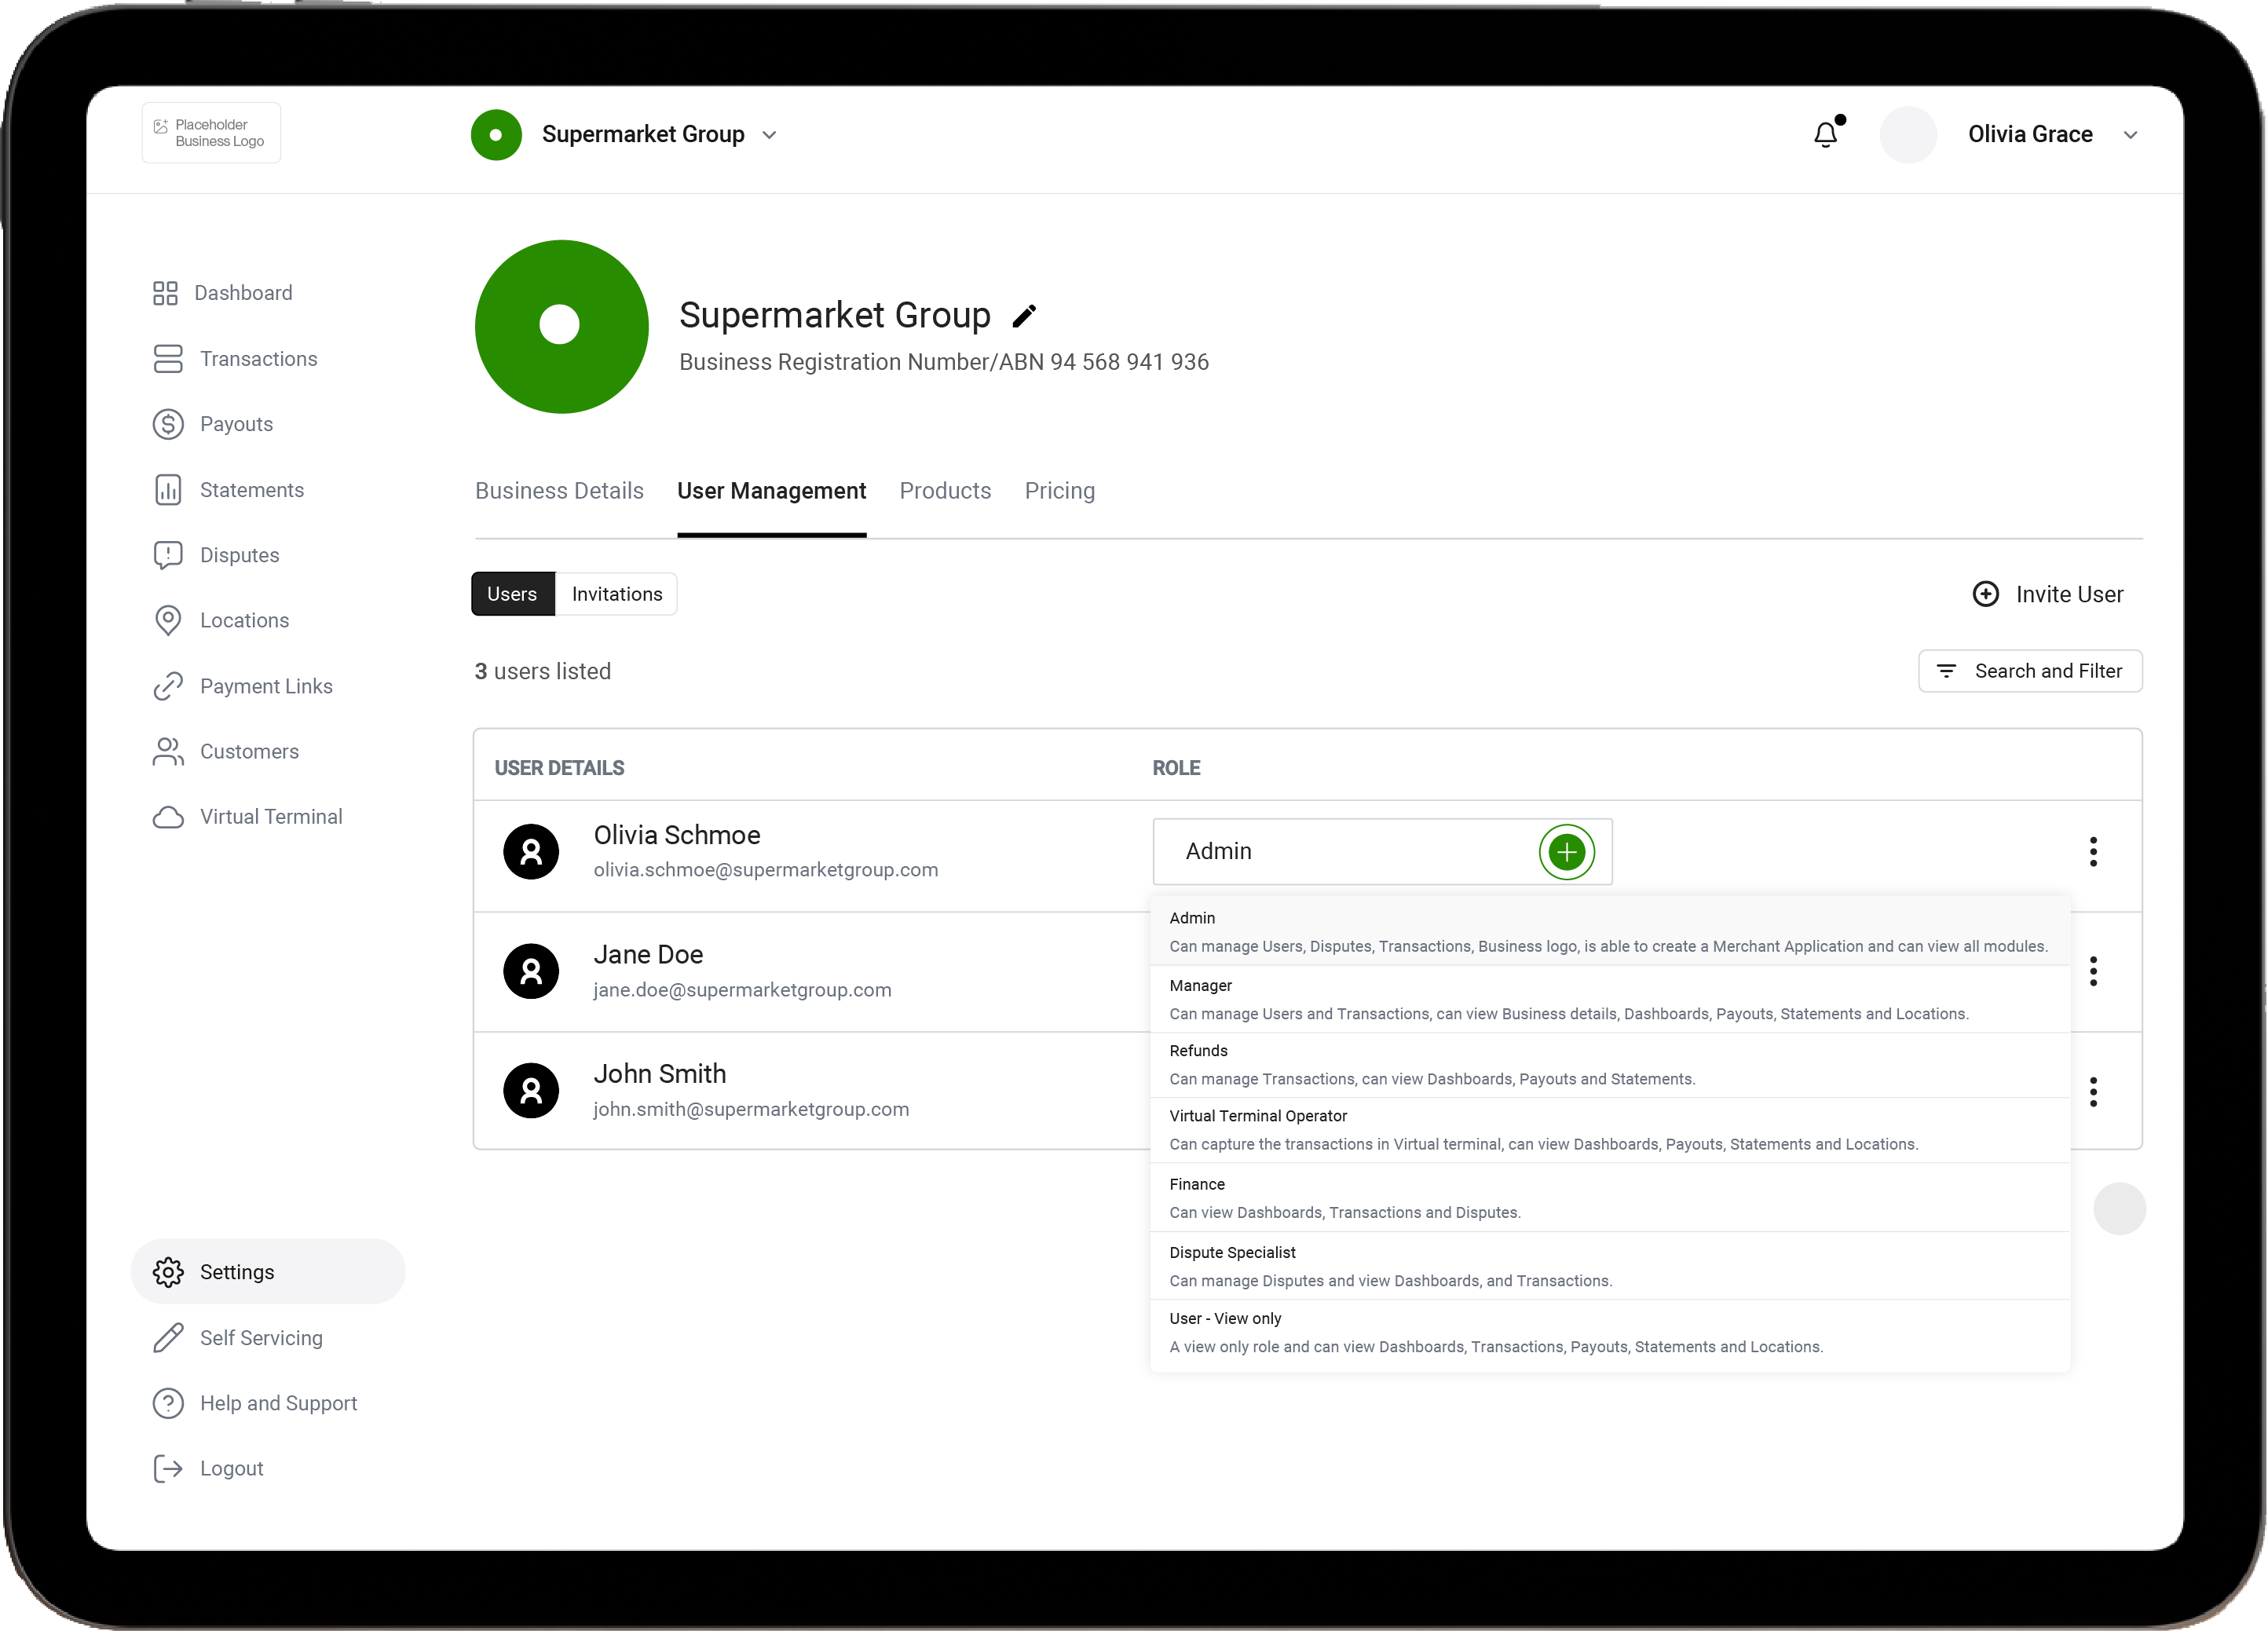Image resolution: width=2268 pixels, height=1631 pixels.
Task: Choose the Virtual Terminal Operator role
Action: (x=1610, y=1130)
